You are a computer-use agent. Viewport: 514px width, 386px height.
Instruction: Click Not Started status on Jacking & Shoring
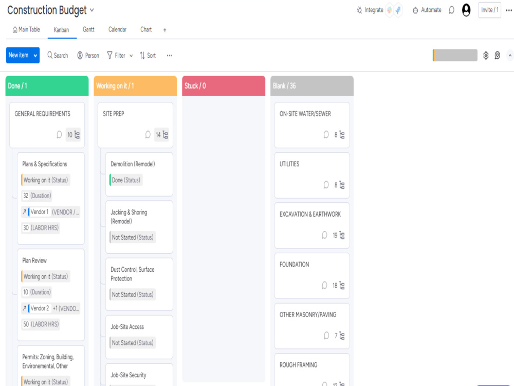point(133,237)
